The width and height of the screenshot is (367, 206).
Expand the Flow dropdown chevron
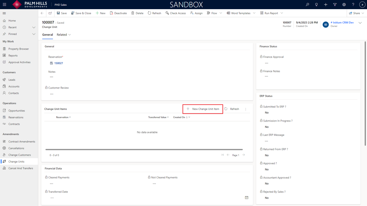coord(221,13)
